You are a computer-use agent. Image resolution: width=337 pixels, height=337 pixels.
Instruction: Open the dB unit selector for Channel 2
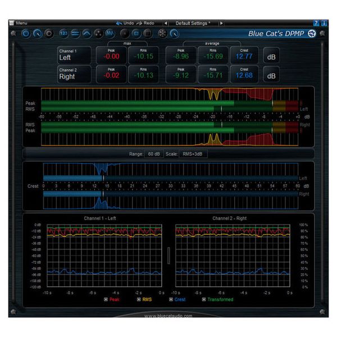point(271,75)
